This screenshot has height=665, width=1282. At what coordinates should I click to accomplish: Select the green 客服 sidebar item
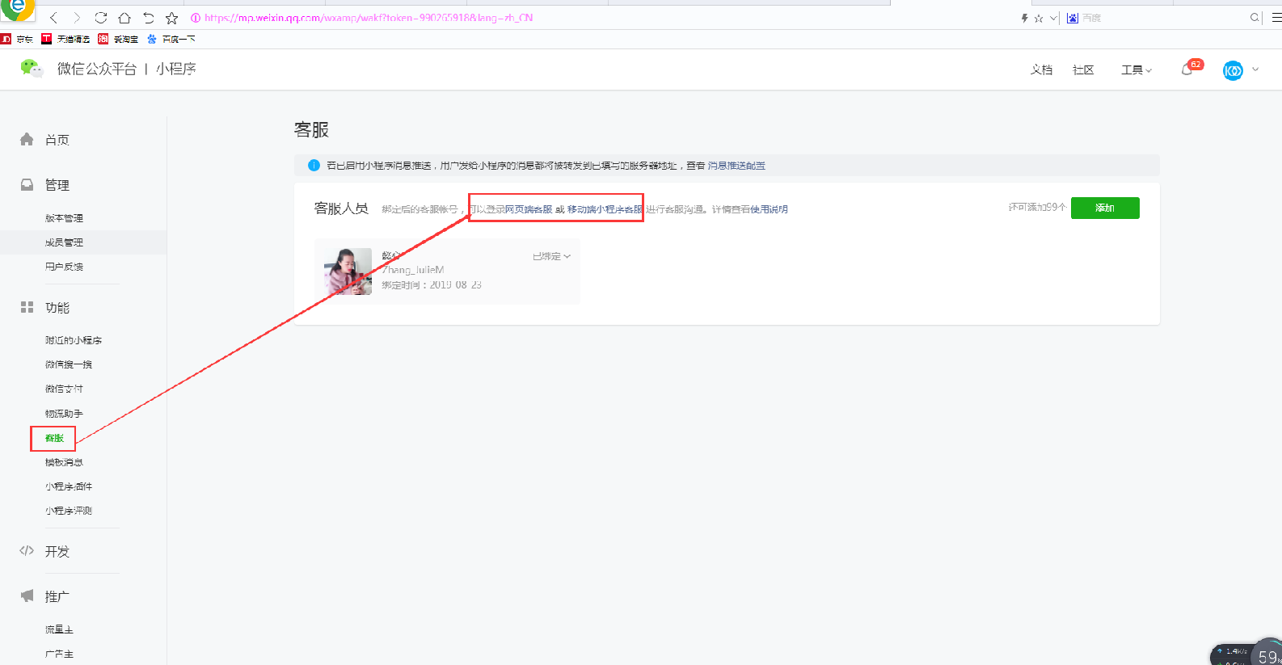pyautogui.click(x=54, y=438)
